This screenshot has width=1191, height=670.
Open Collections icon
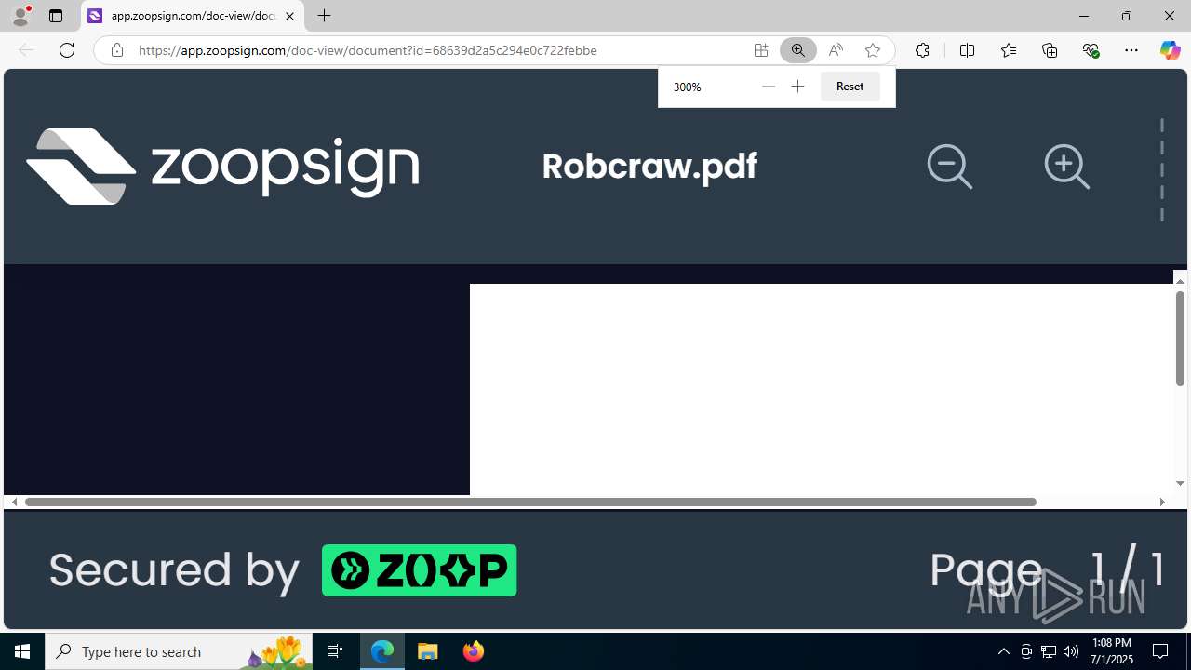(1050, 50)
